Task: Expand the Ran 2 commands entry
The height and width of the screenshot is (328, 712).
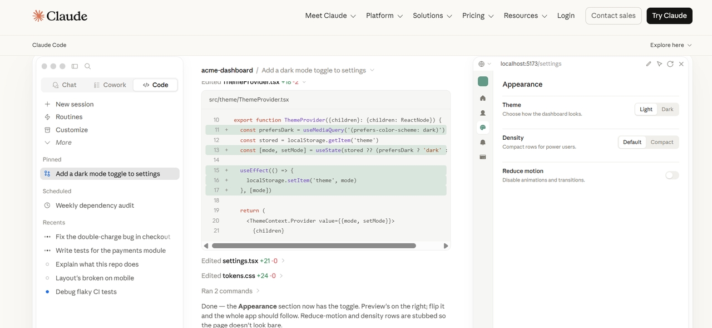Action: 230,291
